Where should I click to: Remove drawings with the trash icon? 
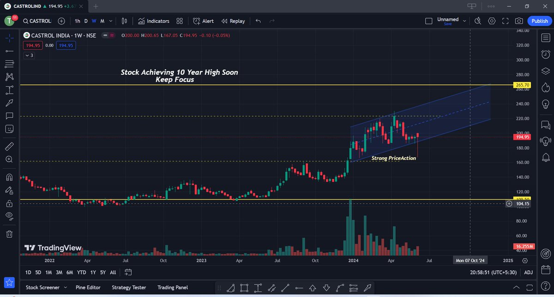[9, 234]
